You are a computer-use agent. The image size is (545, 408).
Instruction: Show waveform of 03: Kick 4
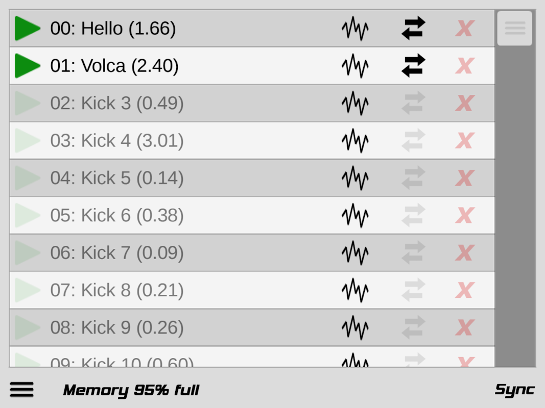pos(355,141)
